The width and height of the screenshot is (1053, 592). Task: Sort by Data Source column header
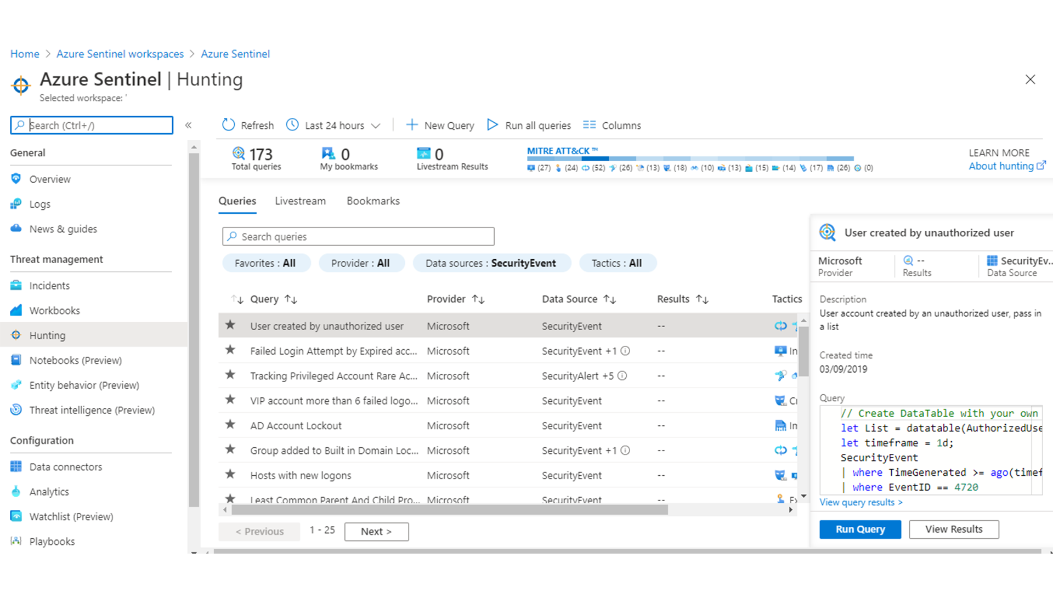coord(579,299)
